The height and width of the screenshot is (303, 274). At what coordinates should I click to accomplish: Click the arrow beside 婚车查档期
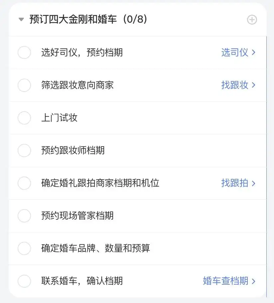pos(253,281)
